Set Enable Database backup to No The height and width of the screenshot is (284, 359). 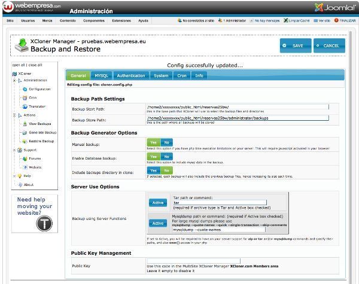[166, 157]
